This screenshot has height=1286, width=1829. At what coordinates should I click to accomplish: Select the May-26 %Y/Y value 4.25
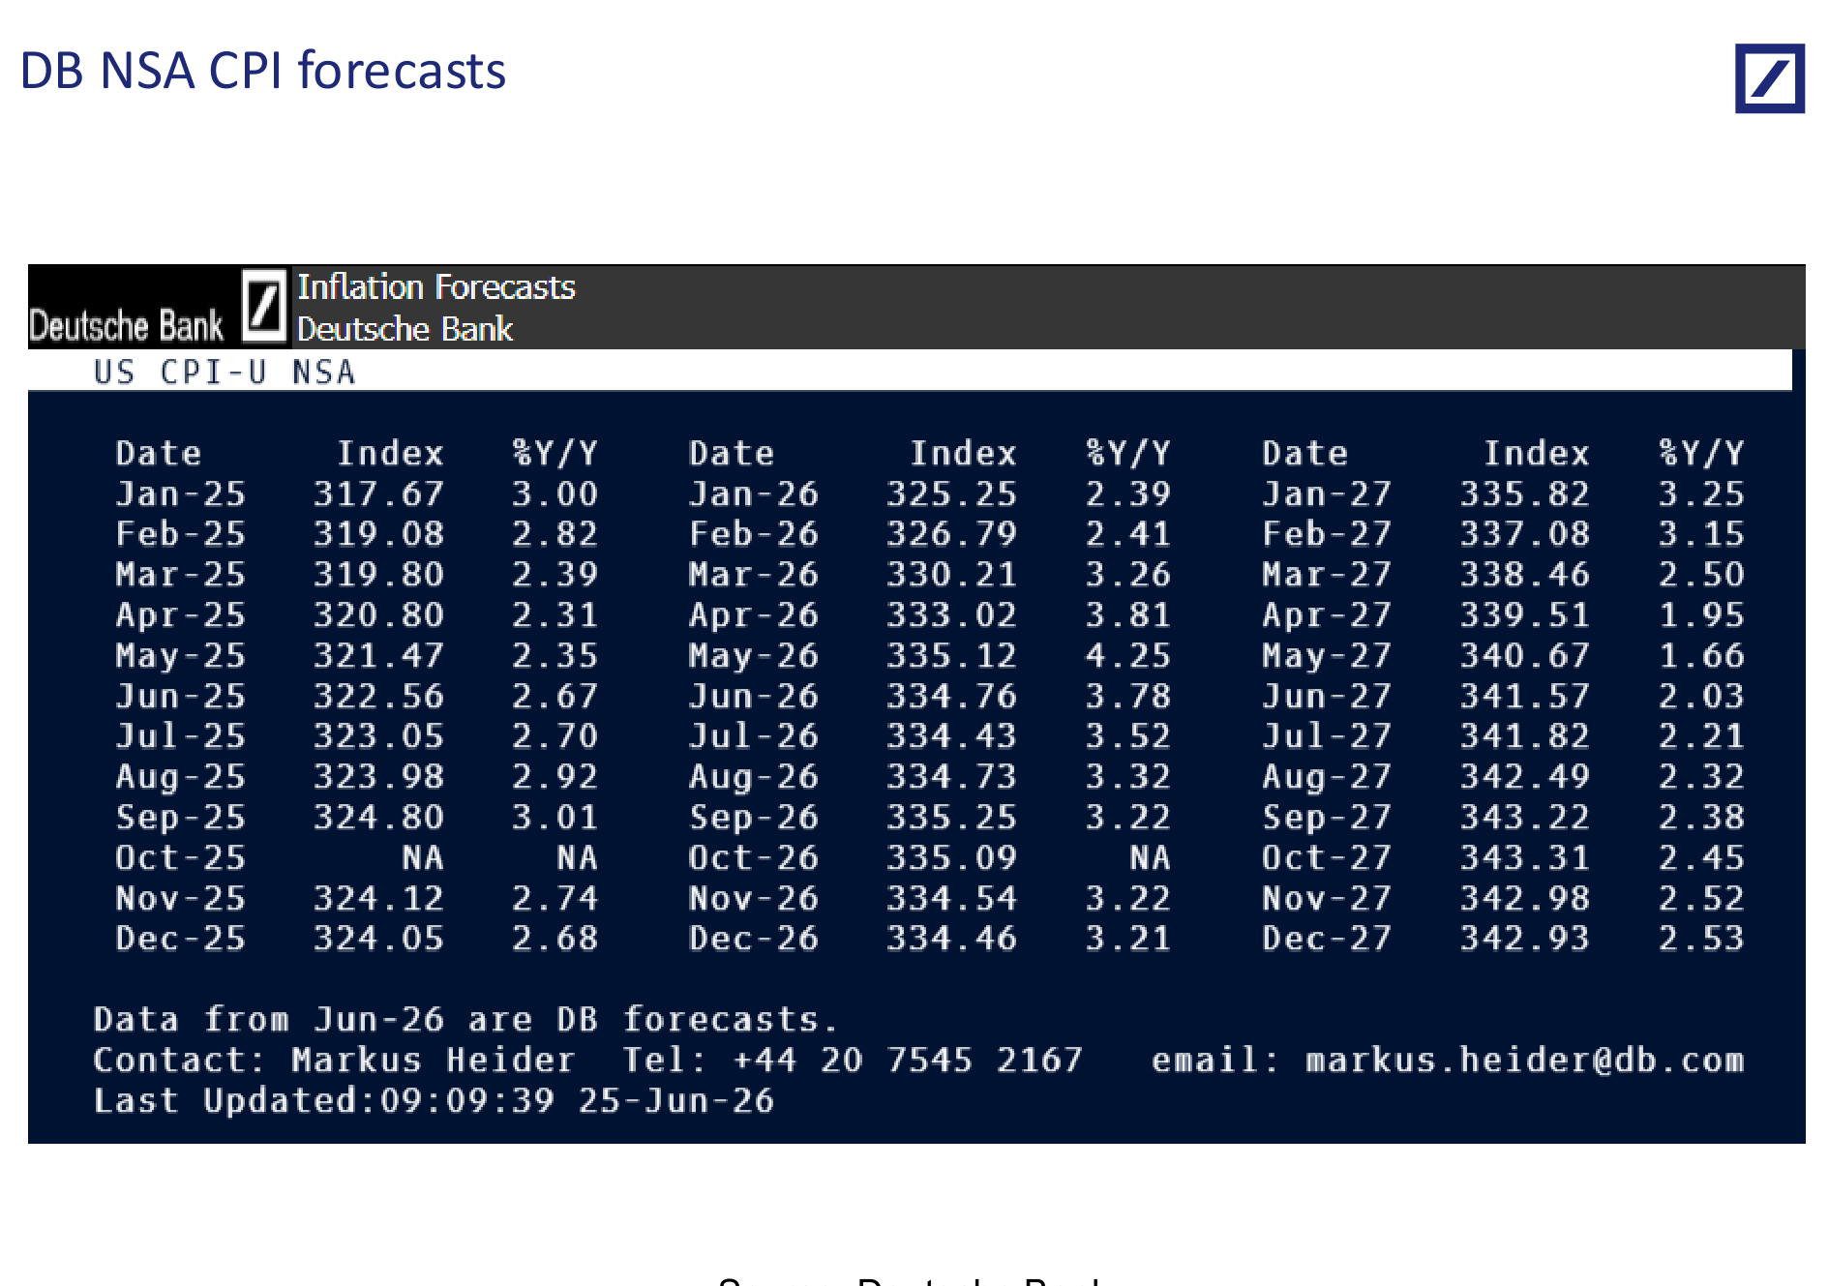[x=1127, y=655]
